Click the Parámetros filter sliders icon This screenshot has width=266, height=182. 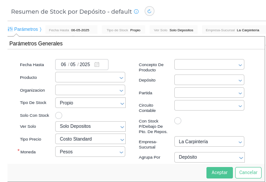10,29
